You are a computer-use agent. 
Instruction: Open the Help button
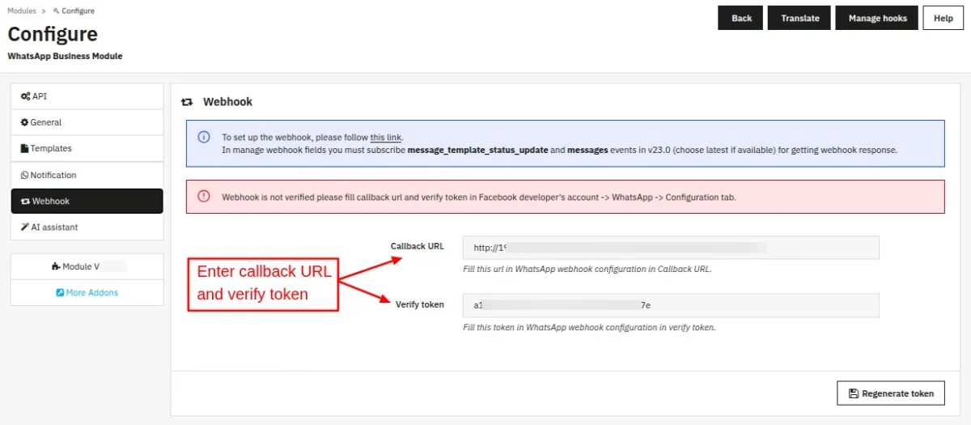943,18
